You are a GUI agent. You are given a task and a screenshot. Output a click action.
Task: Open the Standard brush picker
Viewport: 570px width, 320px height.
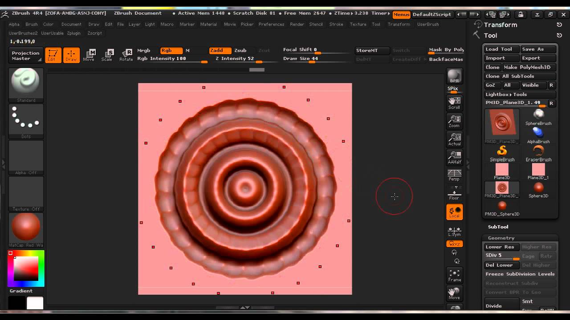(26, 85)
